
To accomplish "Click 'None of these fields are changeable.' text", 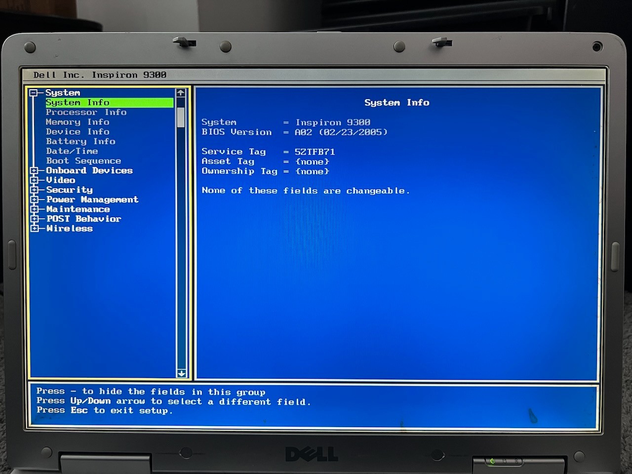I will tap(306, 191).
